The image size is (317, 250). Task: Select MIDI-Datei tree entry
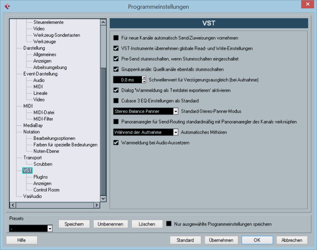pos(44,112)
